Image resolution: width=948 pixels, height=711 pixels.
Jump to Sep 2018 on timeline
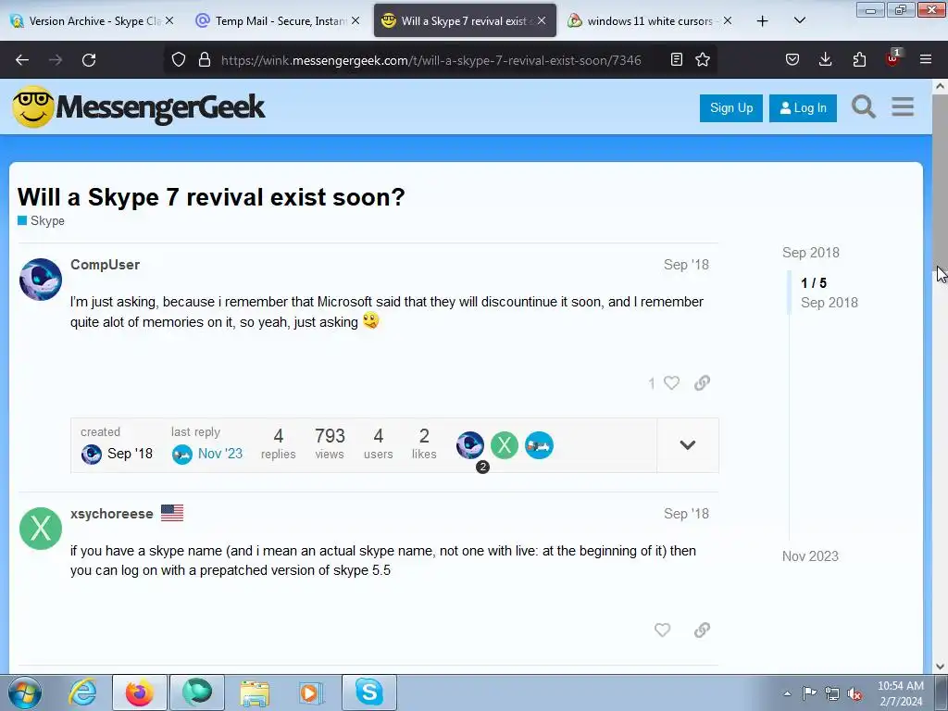811,253
